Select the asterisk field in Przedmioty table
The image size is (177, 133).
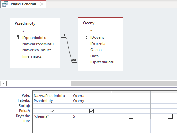point(23,31)
